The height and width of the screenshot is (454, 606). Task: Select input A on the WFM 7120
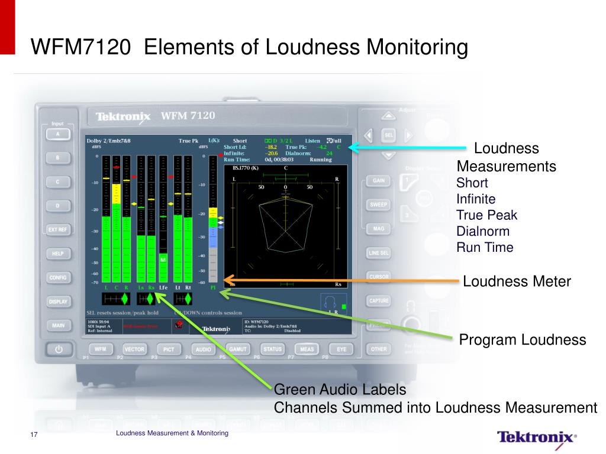(58, 134)
